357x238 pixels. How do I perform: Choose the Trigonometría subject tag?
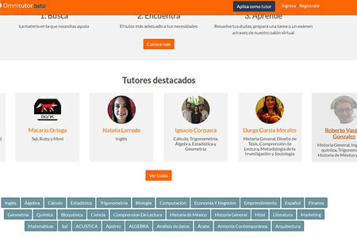[114, 203]
